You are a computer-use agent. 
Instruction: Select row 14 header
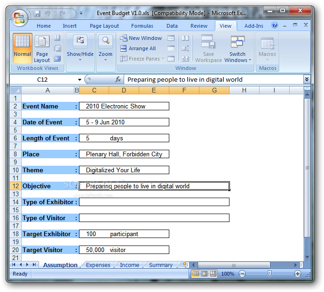coord(16,202)
